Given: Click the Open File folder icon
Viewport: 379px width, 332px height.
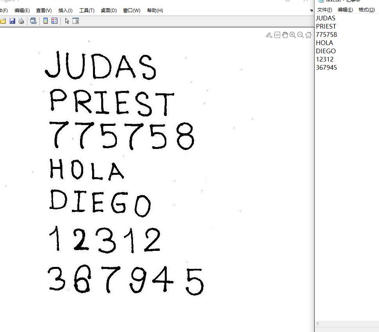Looking at the screenshot, I should 3,21.
